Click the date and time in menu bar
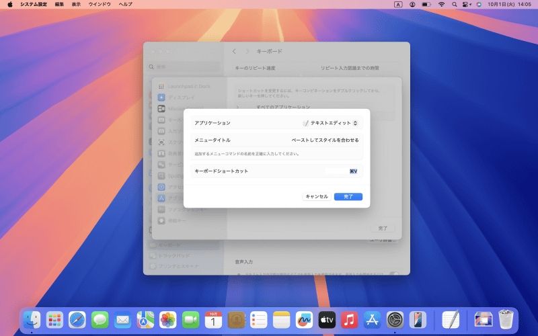This screenshot has width=538, height=336. click(x=509, y=5)
